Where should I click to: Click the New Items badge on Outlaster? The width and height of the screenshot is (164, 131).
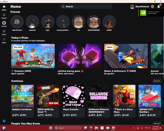[x=18, y=47]
